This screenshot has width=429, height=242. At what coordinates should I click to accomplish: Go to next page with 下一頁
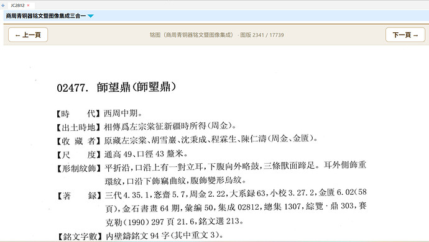point(405,35)
